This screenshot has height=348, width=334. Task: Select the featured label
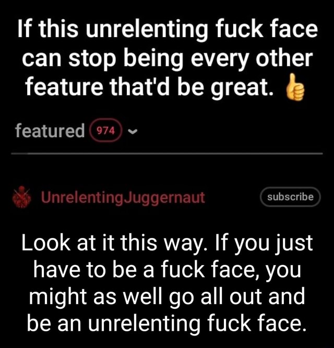pyautogui.click(x=50, y=130)
